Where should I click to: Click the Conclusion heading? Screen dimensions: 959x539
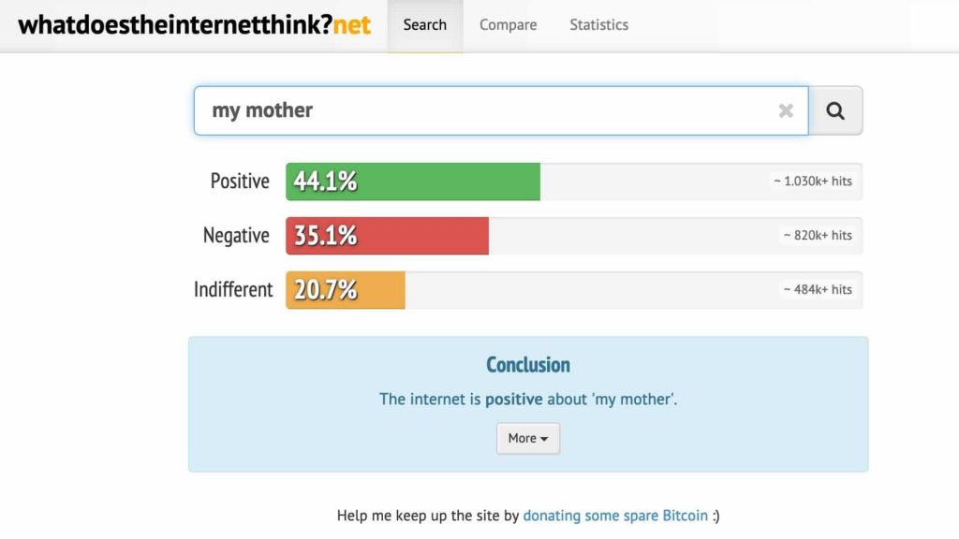pyautogui.click(x=528, y=365)
